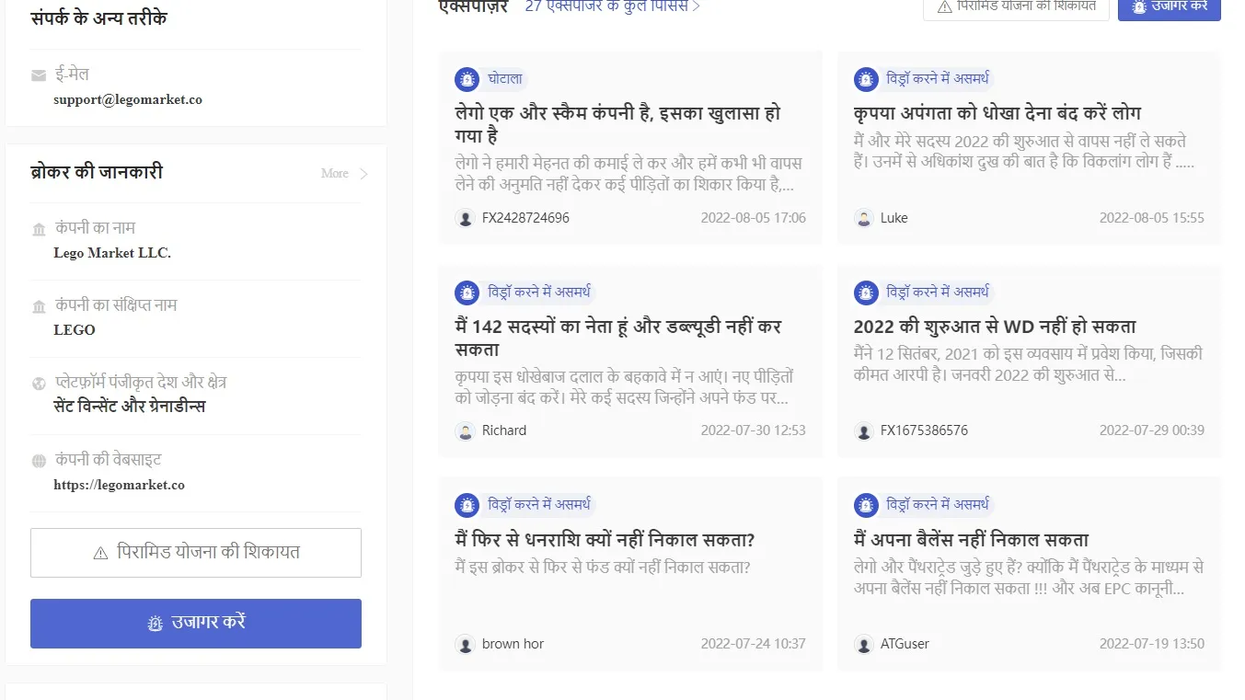Screen dimensions: 1245x700
Task: Click the username FX1675386576
Action: [924, 430]
